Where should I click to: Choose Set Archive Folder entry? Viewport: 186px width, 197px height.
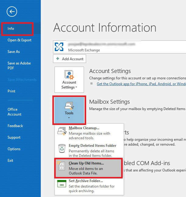tap(89, 186)
